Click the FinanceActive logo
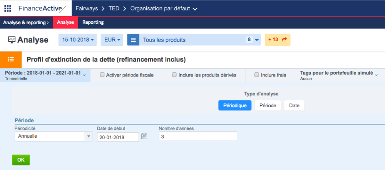Screen dimensions: 385x170 pos(42,8)
